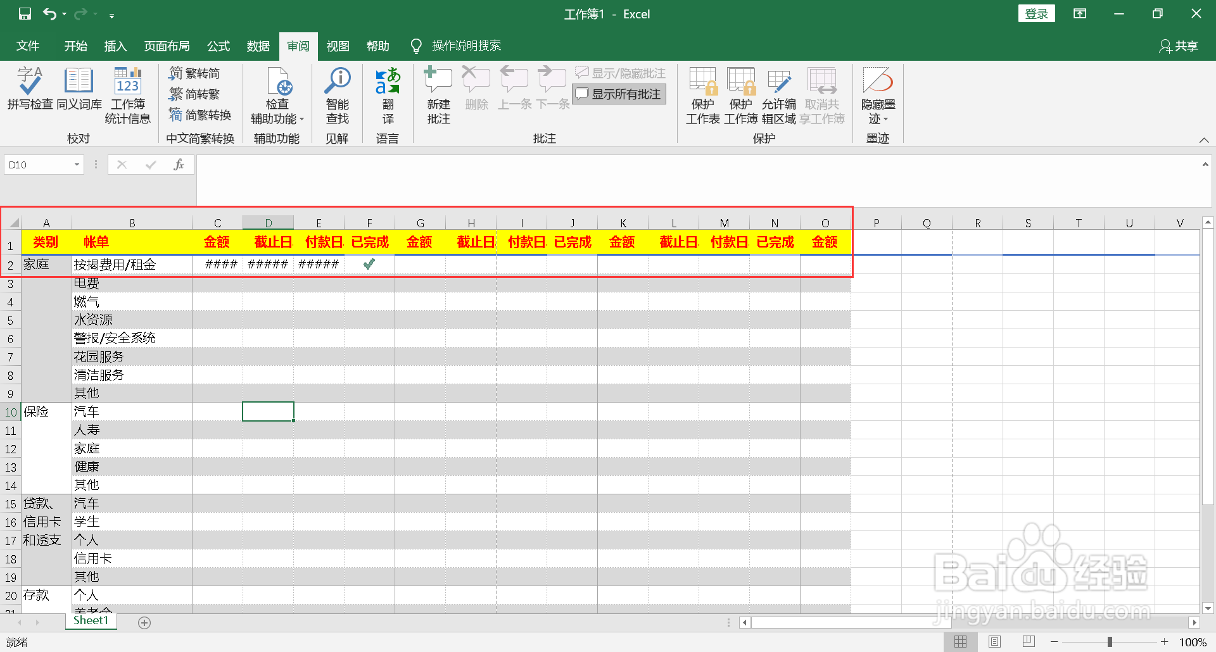Select 智能查找 smart lookup
Viewport: 1216px width, 652px height.
(x=337, y=94)
